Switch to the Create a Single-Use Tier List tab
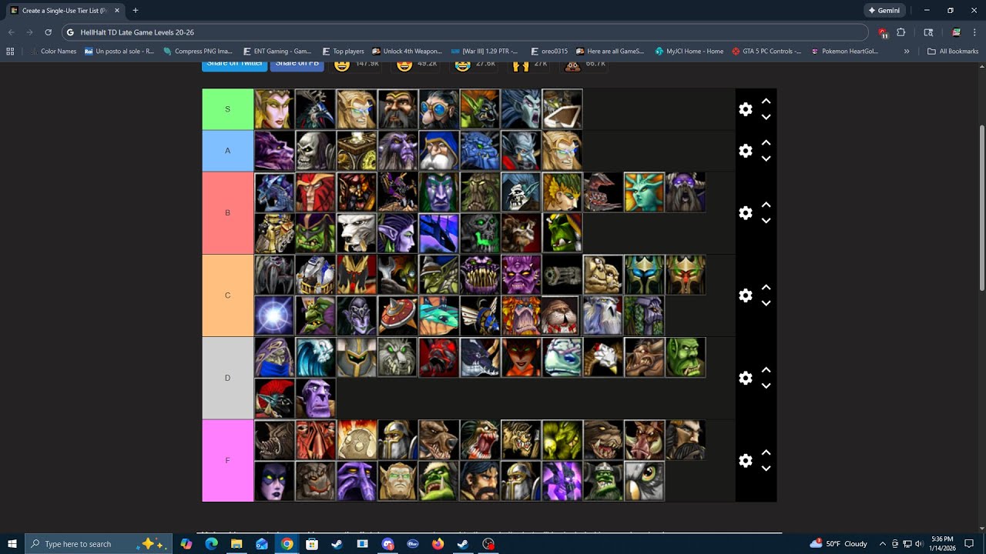The height and width of the screenshot is (554, 986). pos(65,11)
